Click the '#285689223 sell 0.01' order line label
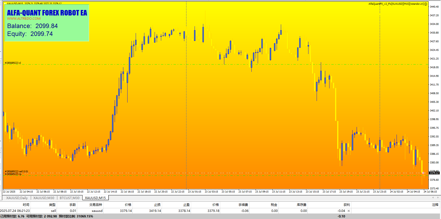Image resolution: width=441 pixels, height=219 pixels. coord(17,172)
